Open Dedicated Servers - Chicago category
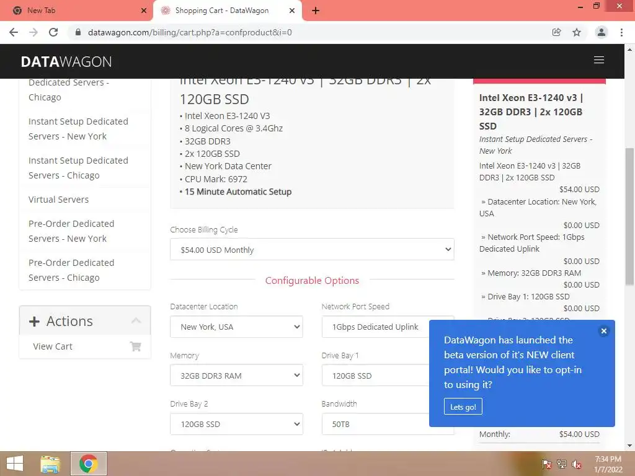The image size is (635, 476). [x=69, y=89]
